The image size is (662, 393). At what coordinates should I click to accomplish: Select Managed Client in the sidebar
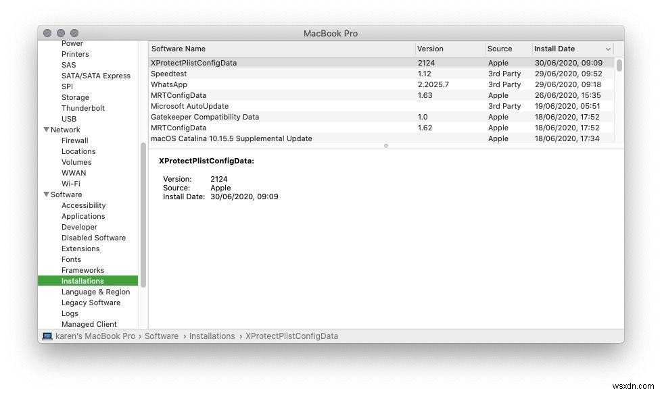(89, 324)
